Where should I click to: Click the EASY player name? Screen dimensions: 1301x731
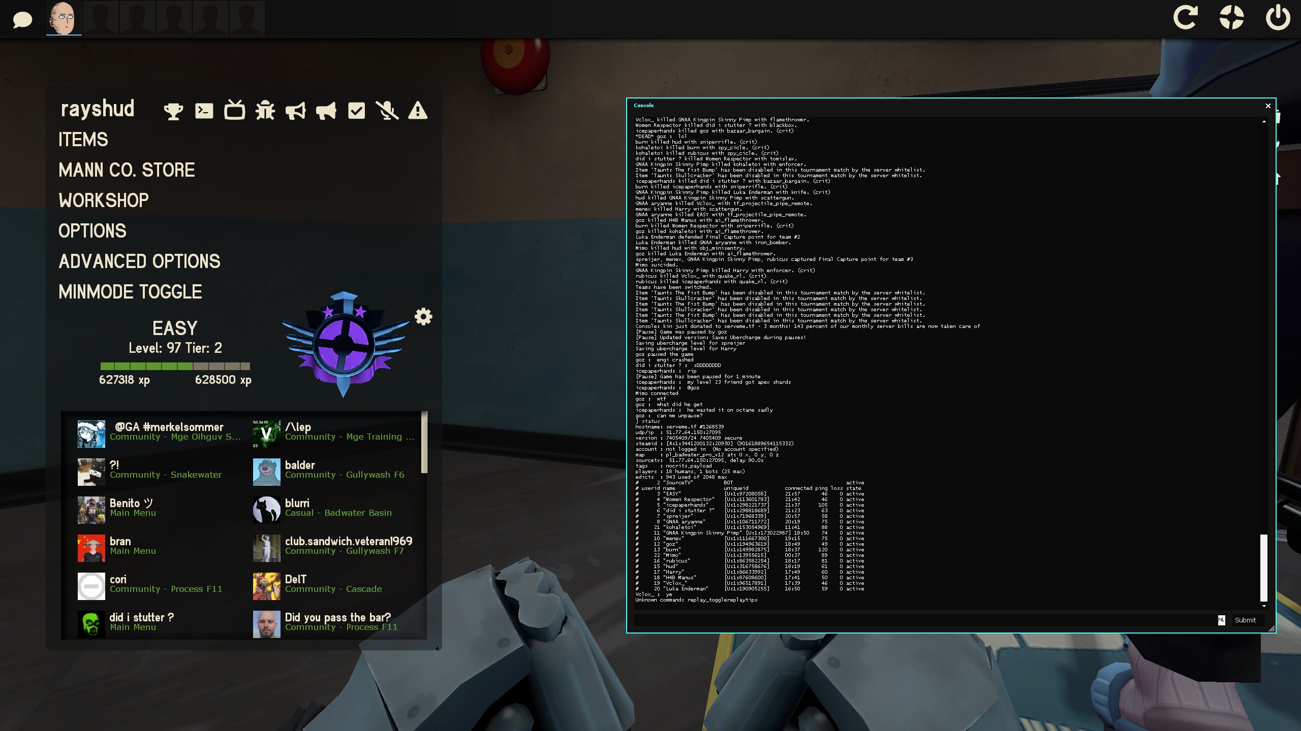[x=175, y=328]
